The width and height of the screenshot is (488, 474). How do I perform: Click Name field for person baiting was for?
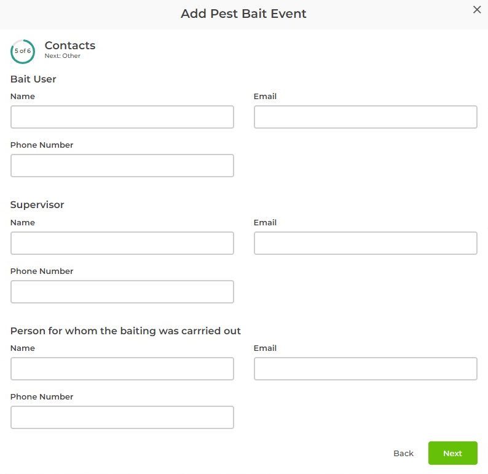coord(122,369)
